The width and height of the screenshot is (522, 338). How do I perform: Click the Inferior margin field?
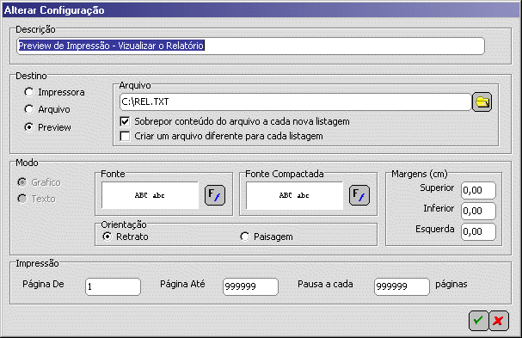click(478, 211)
